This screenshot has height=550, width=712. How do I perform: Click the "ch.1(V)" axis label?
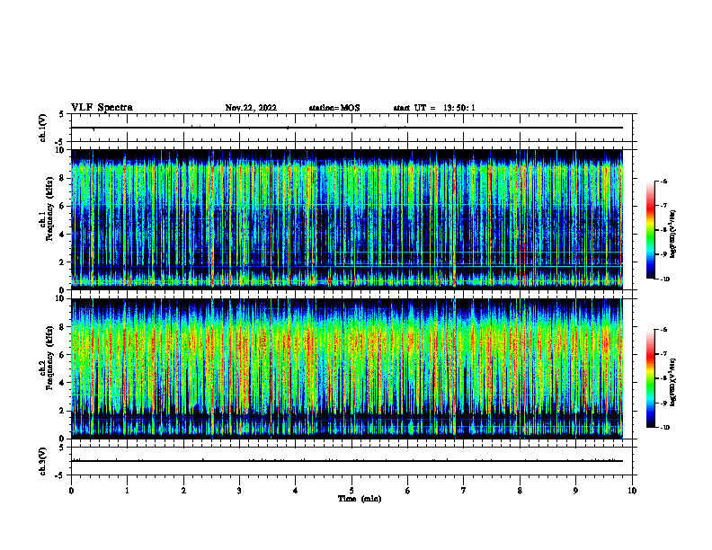tap(42, 128)
